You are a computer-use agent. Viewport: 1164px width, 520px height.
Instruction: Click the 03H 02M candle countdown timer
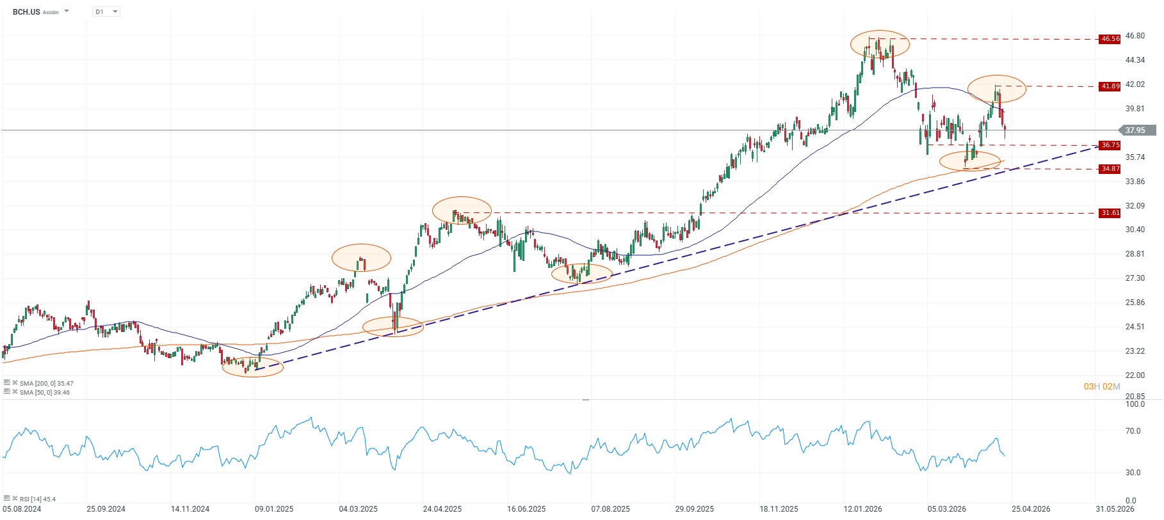pos(1101,386)
